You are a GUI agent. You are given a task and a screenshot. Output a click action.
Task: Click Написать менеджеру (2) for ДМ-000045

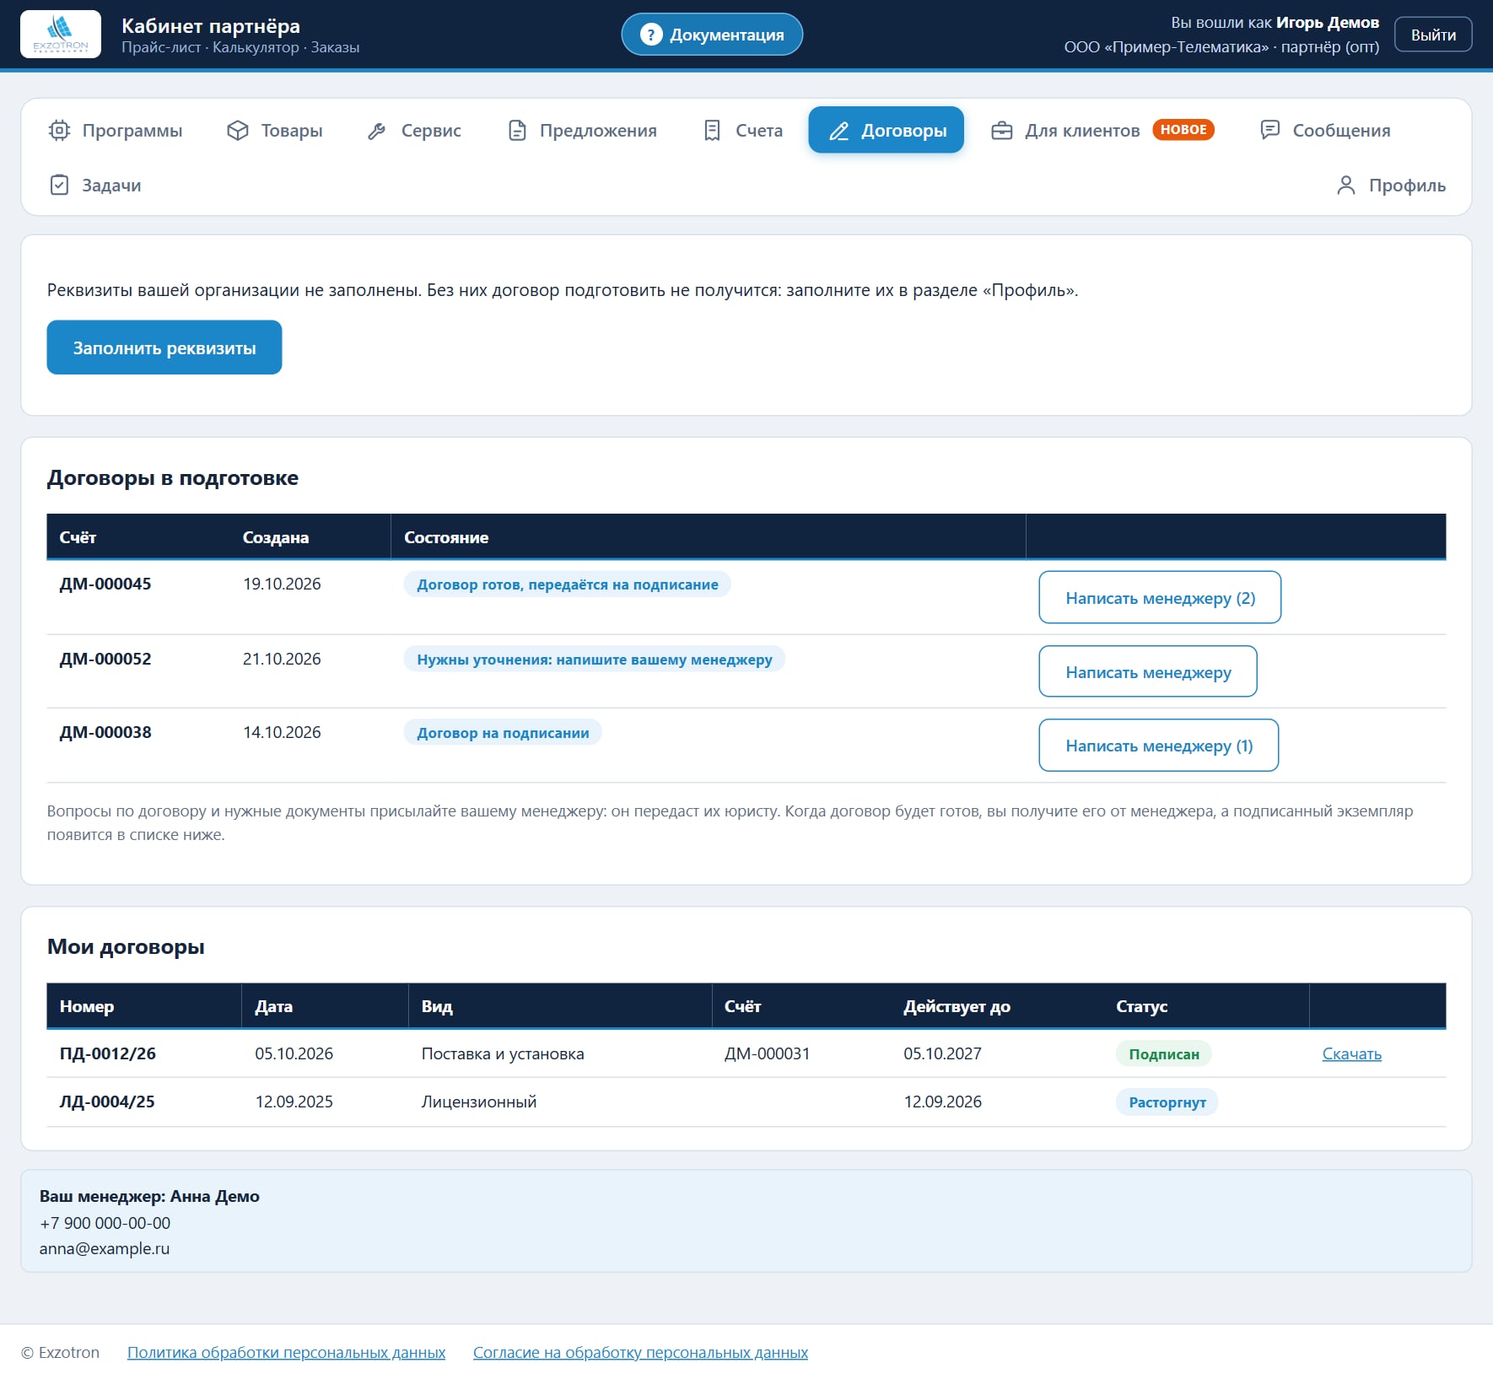click(1160, 598)
